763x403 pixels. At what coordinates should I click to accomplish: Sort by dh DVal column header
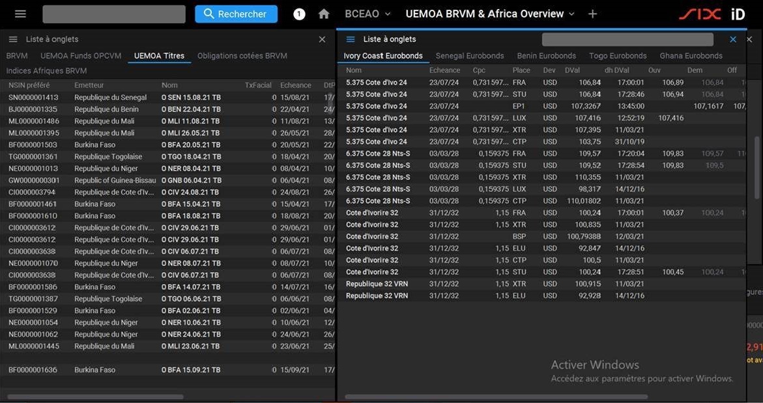click(x=616, y=70)
